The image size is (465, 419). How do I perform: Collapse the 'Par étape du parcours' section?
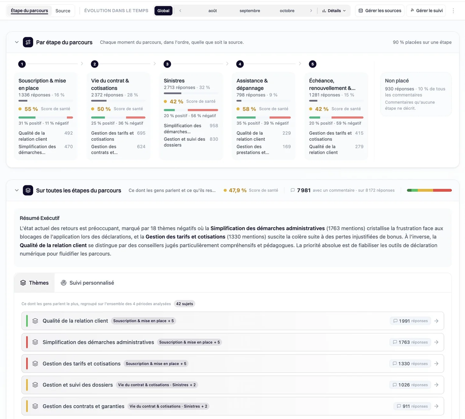(17, 42)
